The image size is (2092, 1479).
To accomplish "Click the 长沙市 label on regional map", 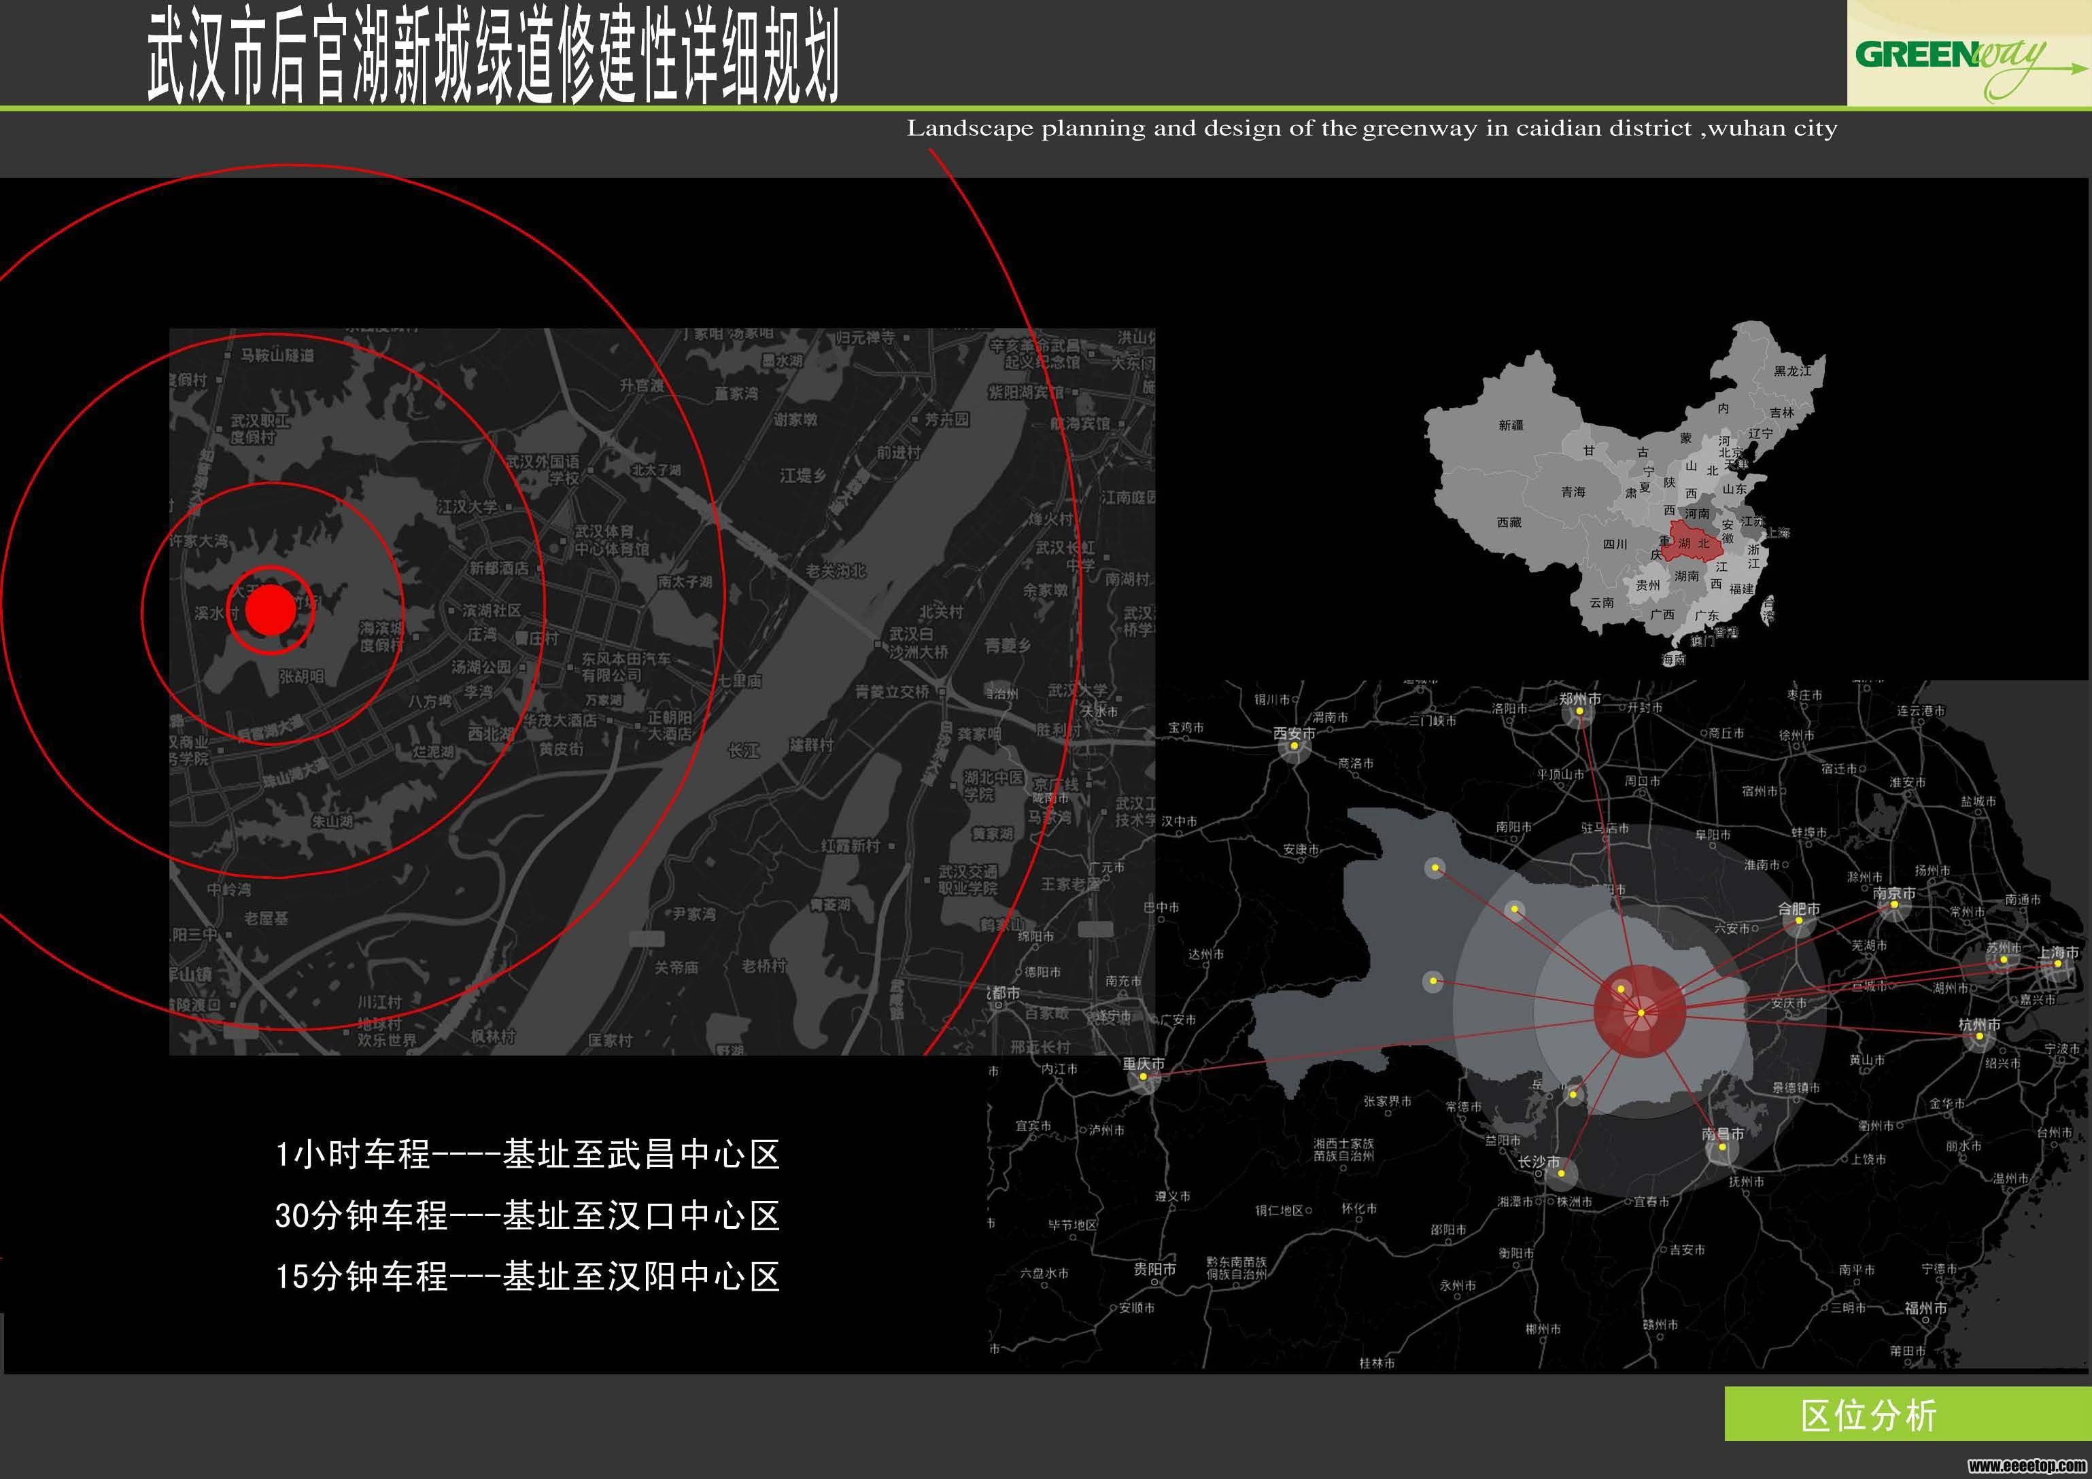I will coord(1538,1162).
